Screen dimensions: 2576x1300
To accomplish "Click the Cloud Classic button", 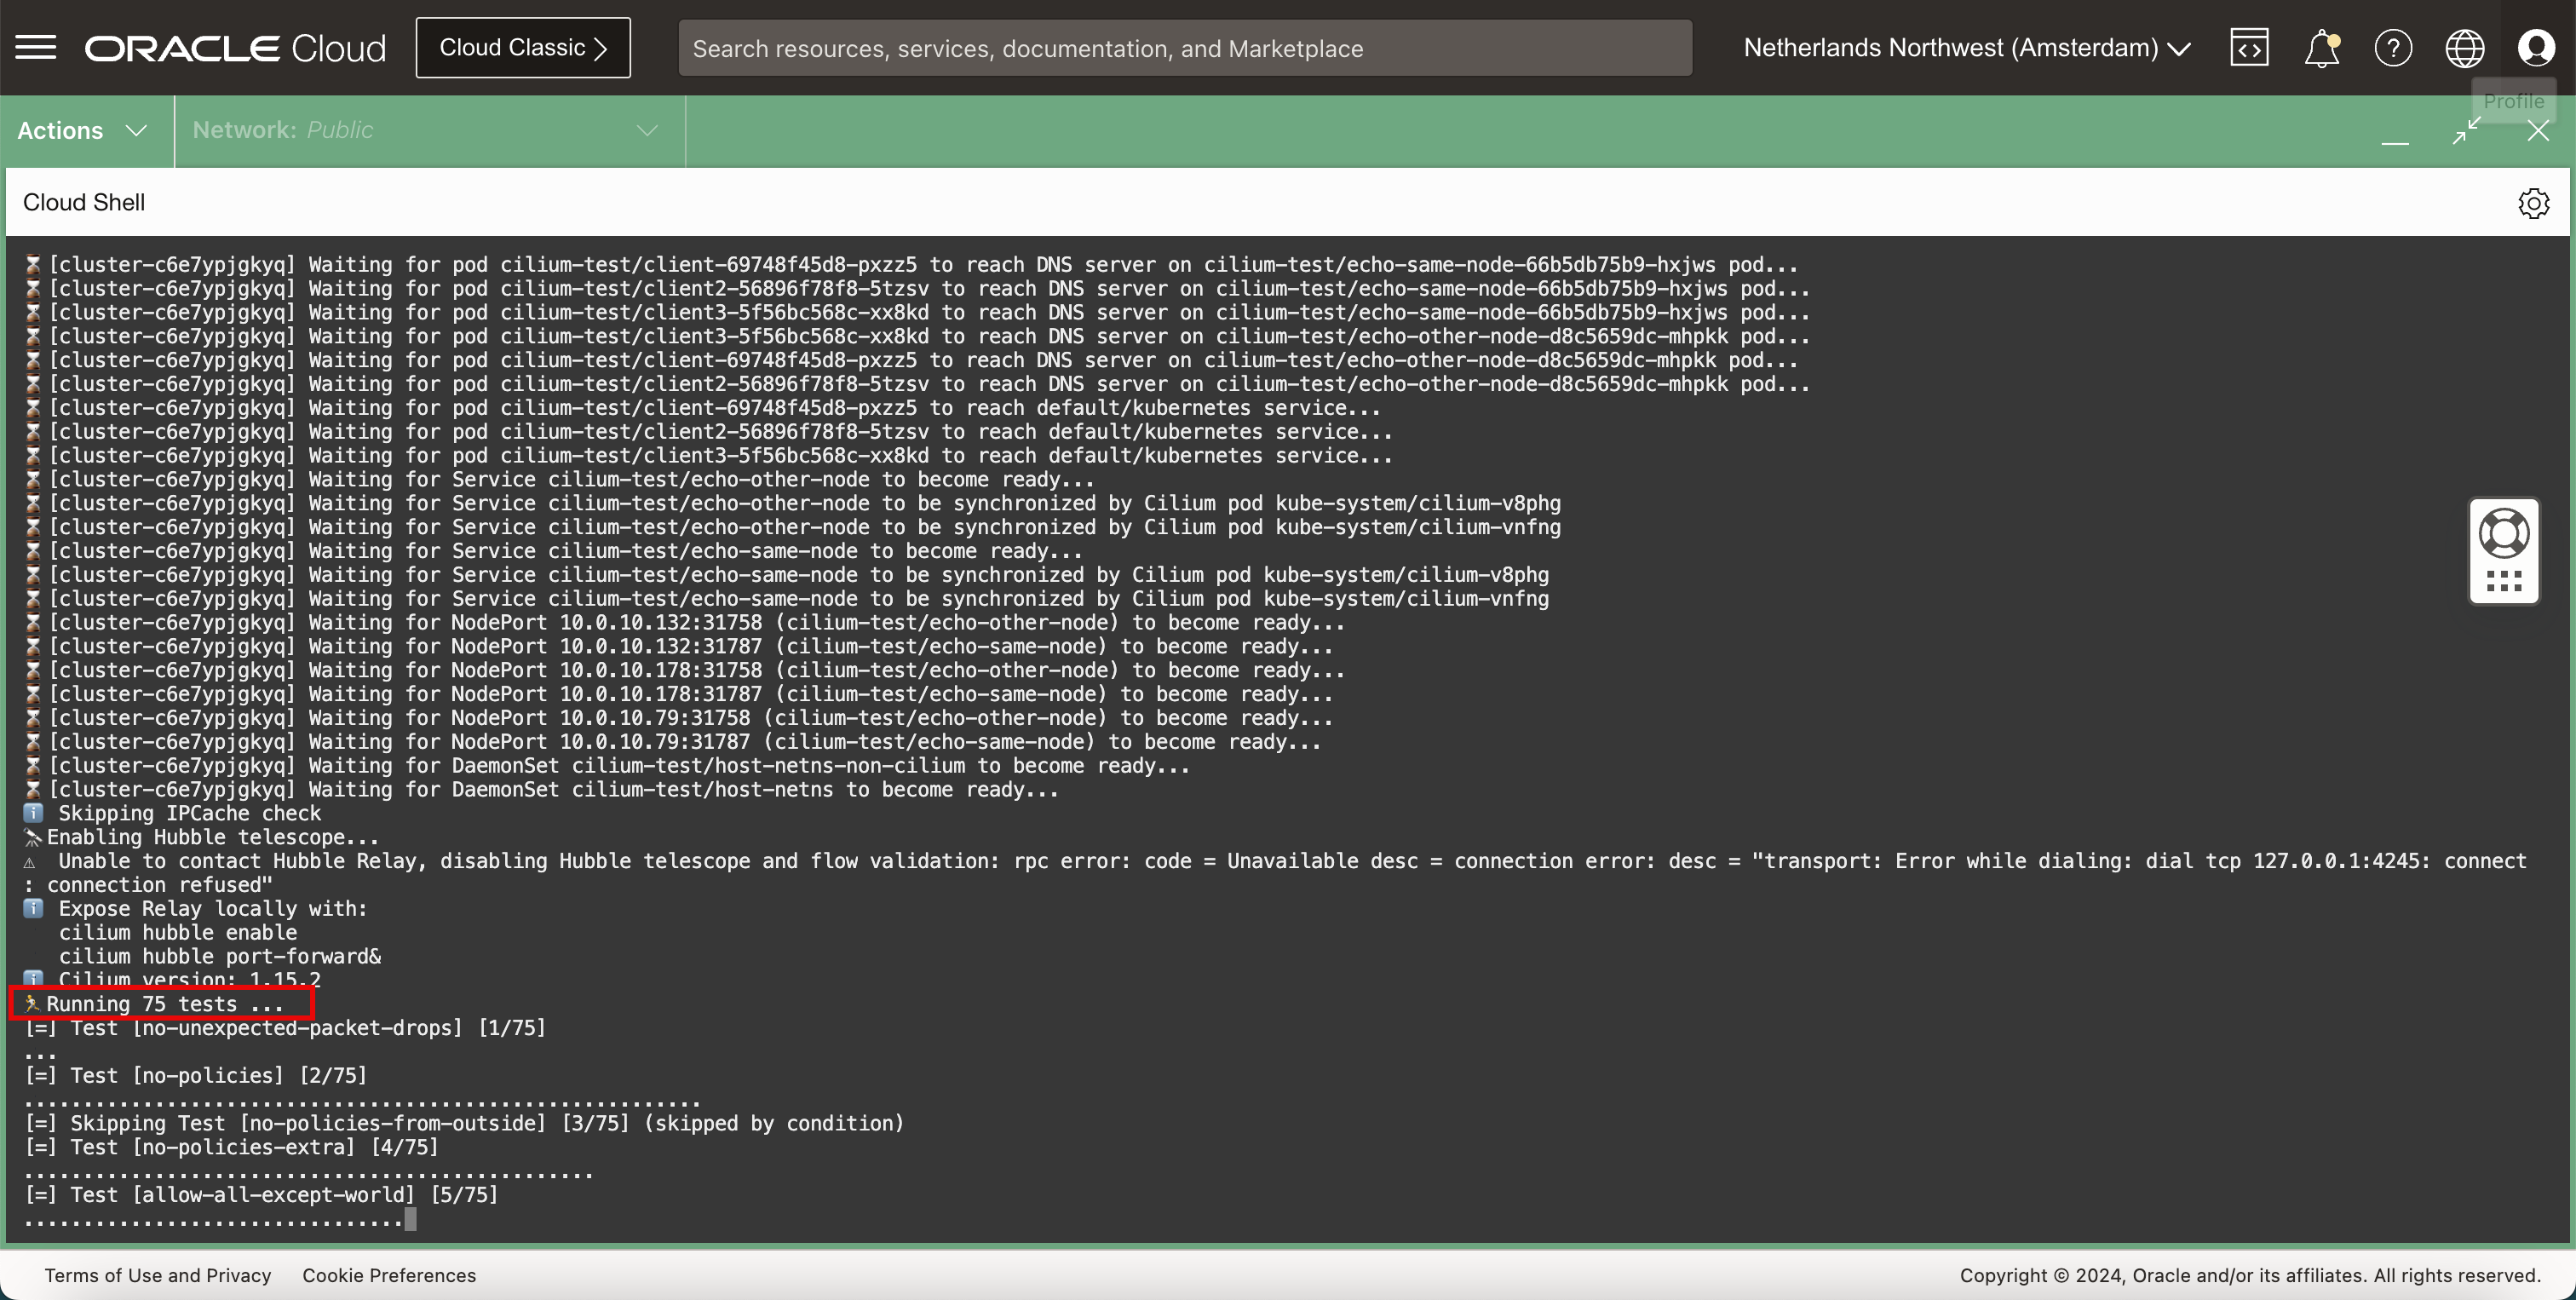I will click(523, 48).
